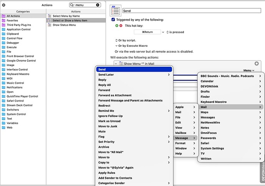This screenshot has height=186, width=265.
Task: Expand the Remind Me submenu
Action: click(169, 111)
